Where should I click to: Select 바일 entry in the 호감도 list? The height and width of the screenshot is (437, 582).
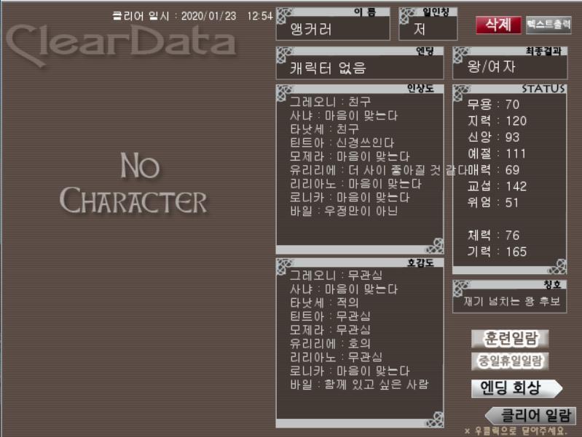coord(359,385)
